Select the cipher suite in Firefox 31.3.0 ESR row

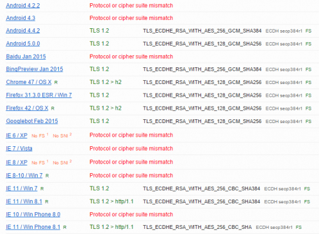pos(202,96)
